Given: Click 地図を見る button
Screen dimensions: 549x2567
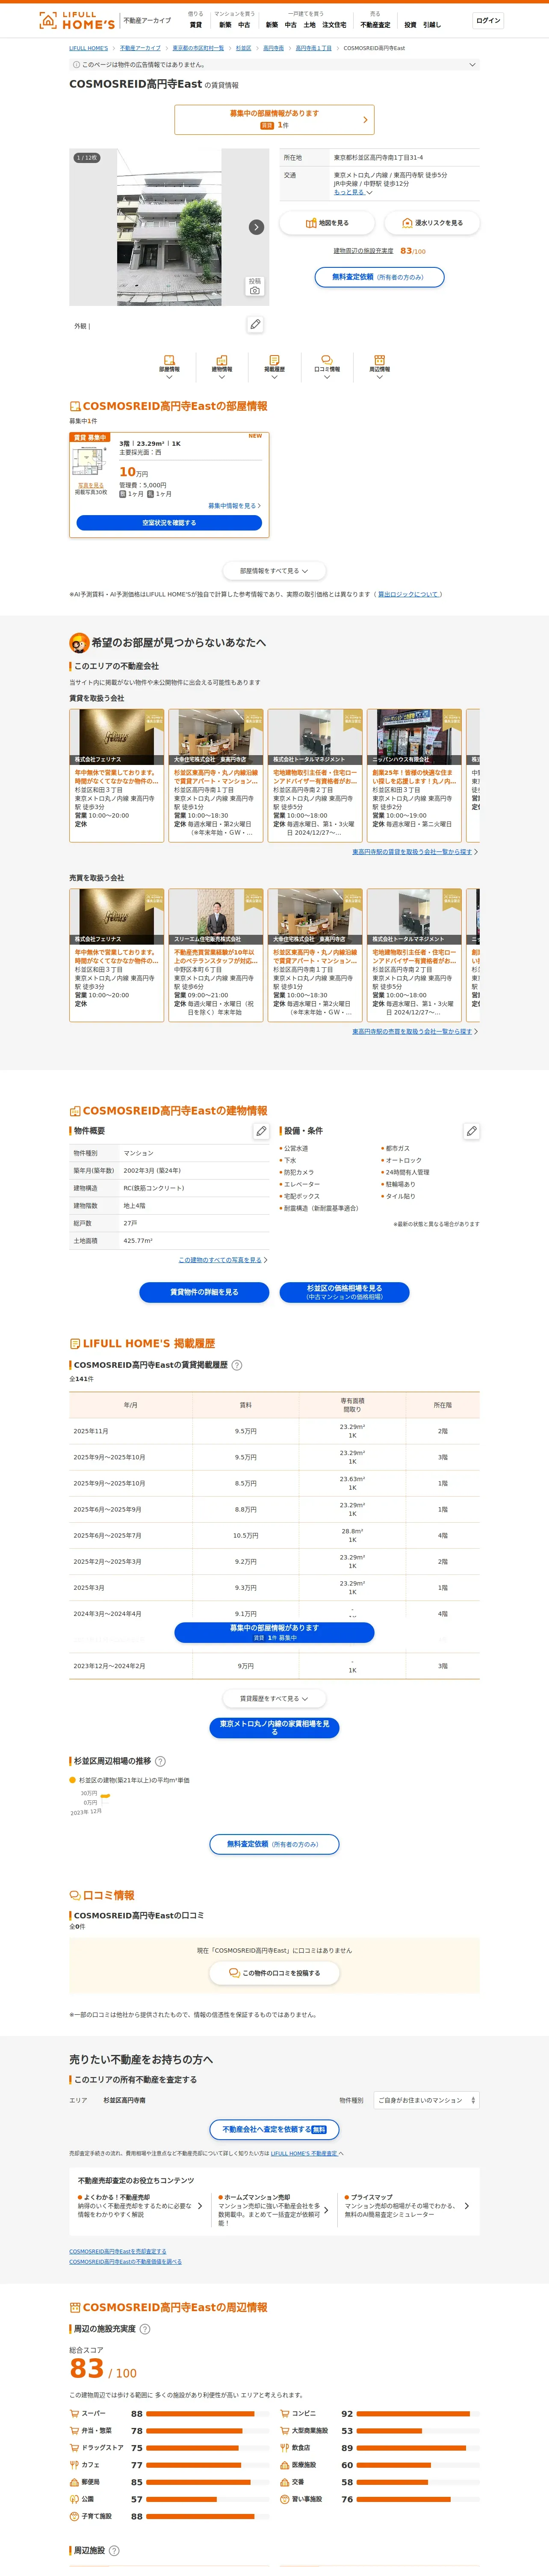Looking at the screenshot, I should 327,223.
